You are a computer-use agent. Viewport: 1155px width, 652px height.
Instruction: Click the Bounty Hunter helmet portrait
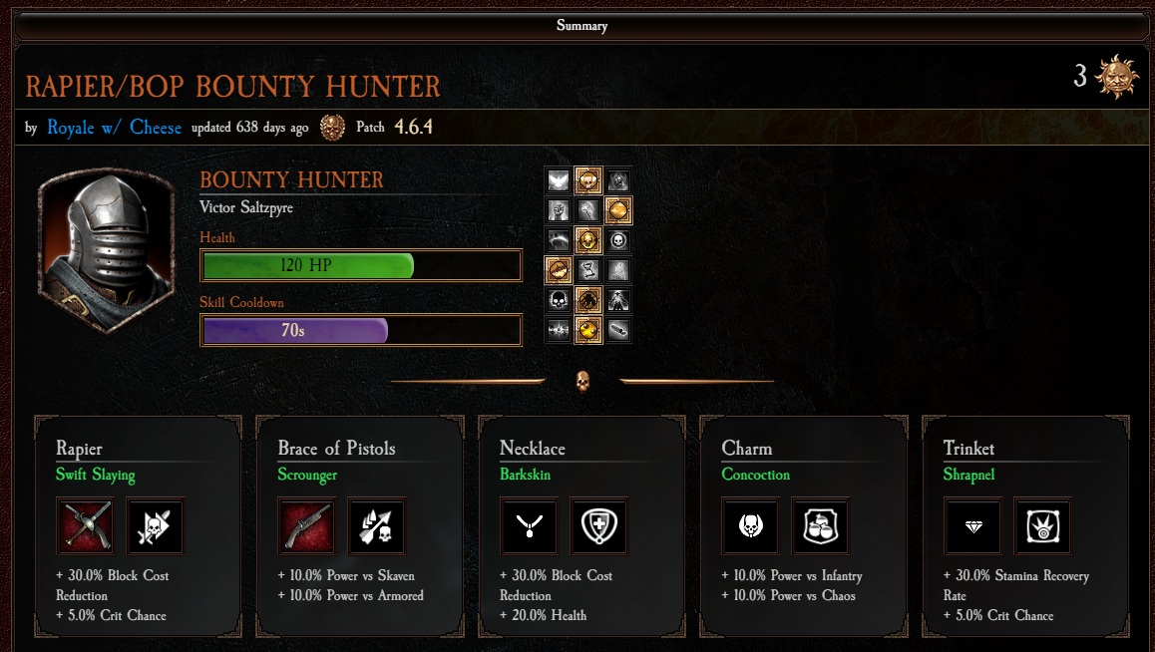pyautogui.click(x=107, y=250)
